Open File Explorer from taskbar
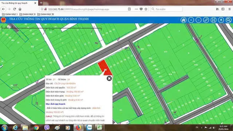The image size is (233, 131). coord(25,128)
